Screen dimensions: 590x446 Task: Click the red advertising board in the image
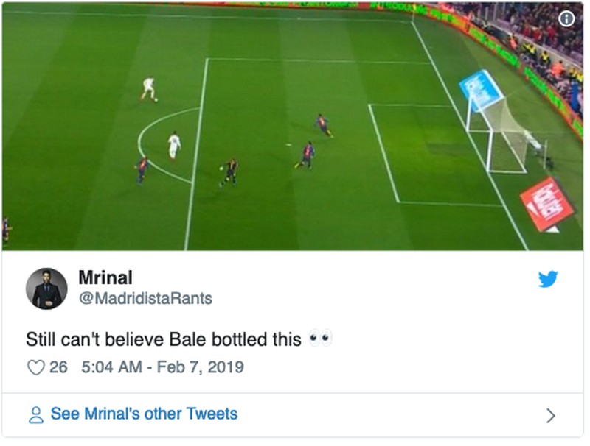[x=546, y=204]
